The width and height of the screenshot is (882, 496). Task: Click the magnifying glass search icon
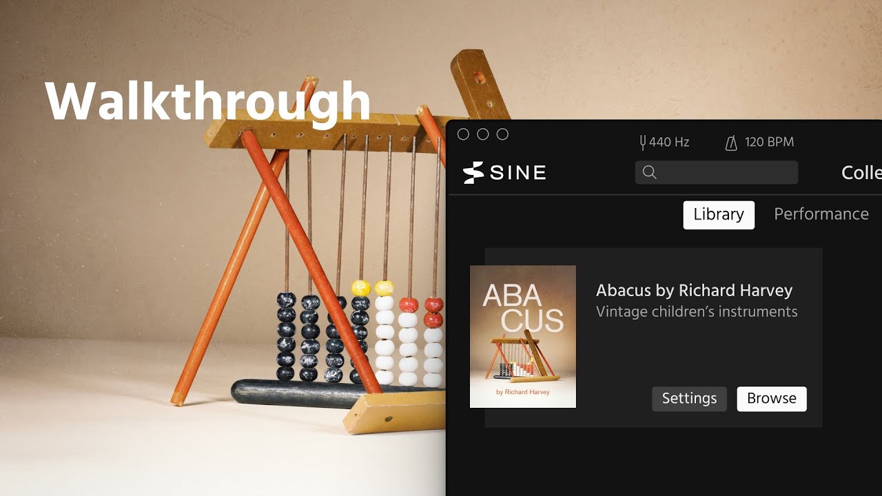649,172
